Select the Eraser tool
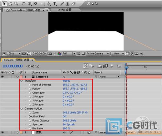 tap(74, 4)
